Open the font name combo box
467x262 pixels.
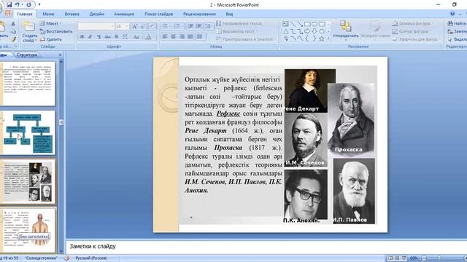(x=96, y=26)
